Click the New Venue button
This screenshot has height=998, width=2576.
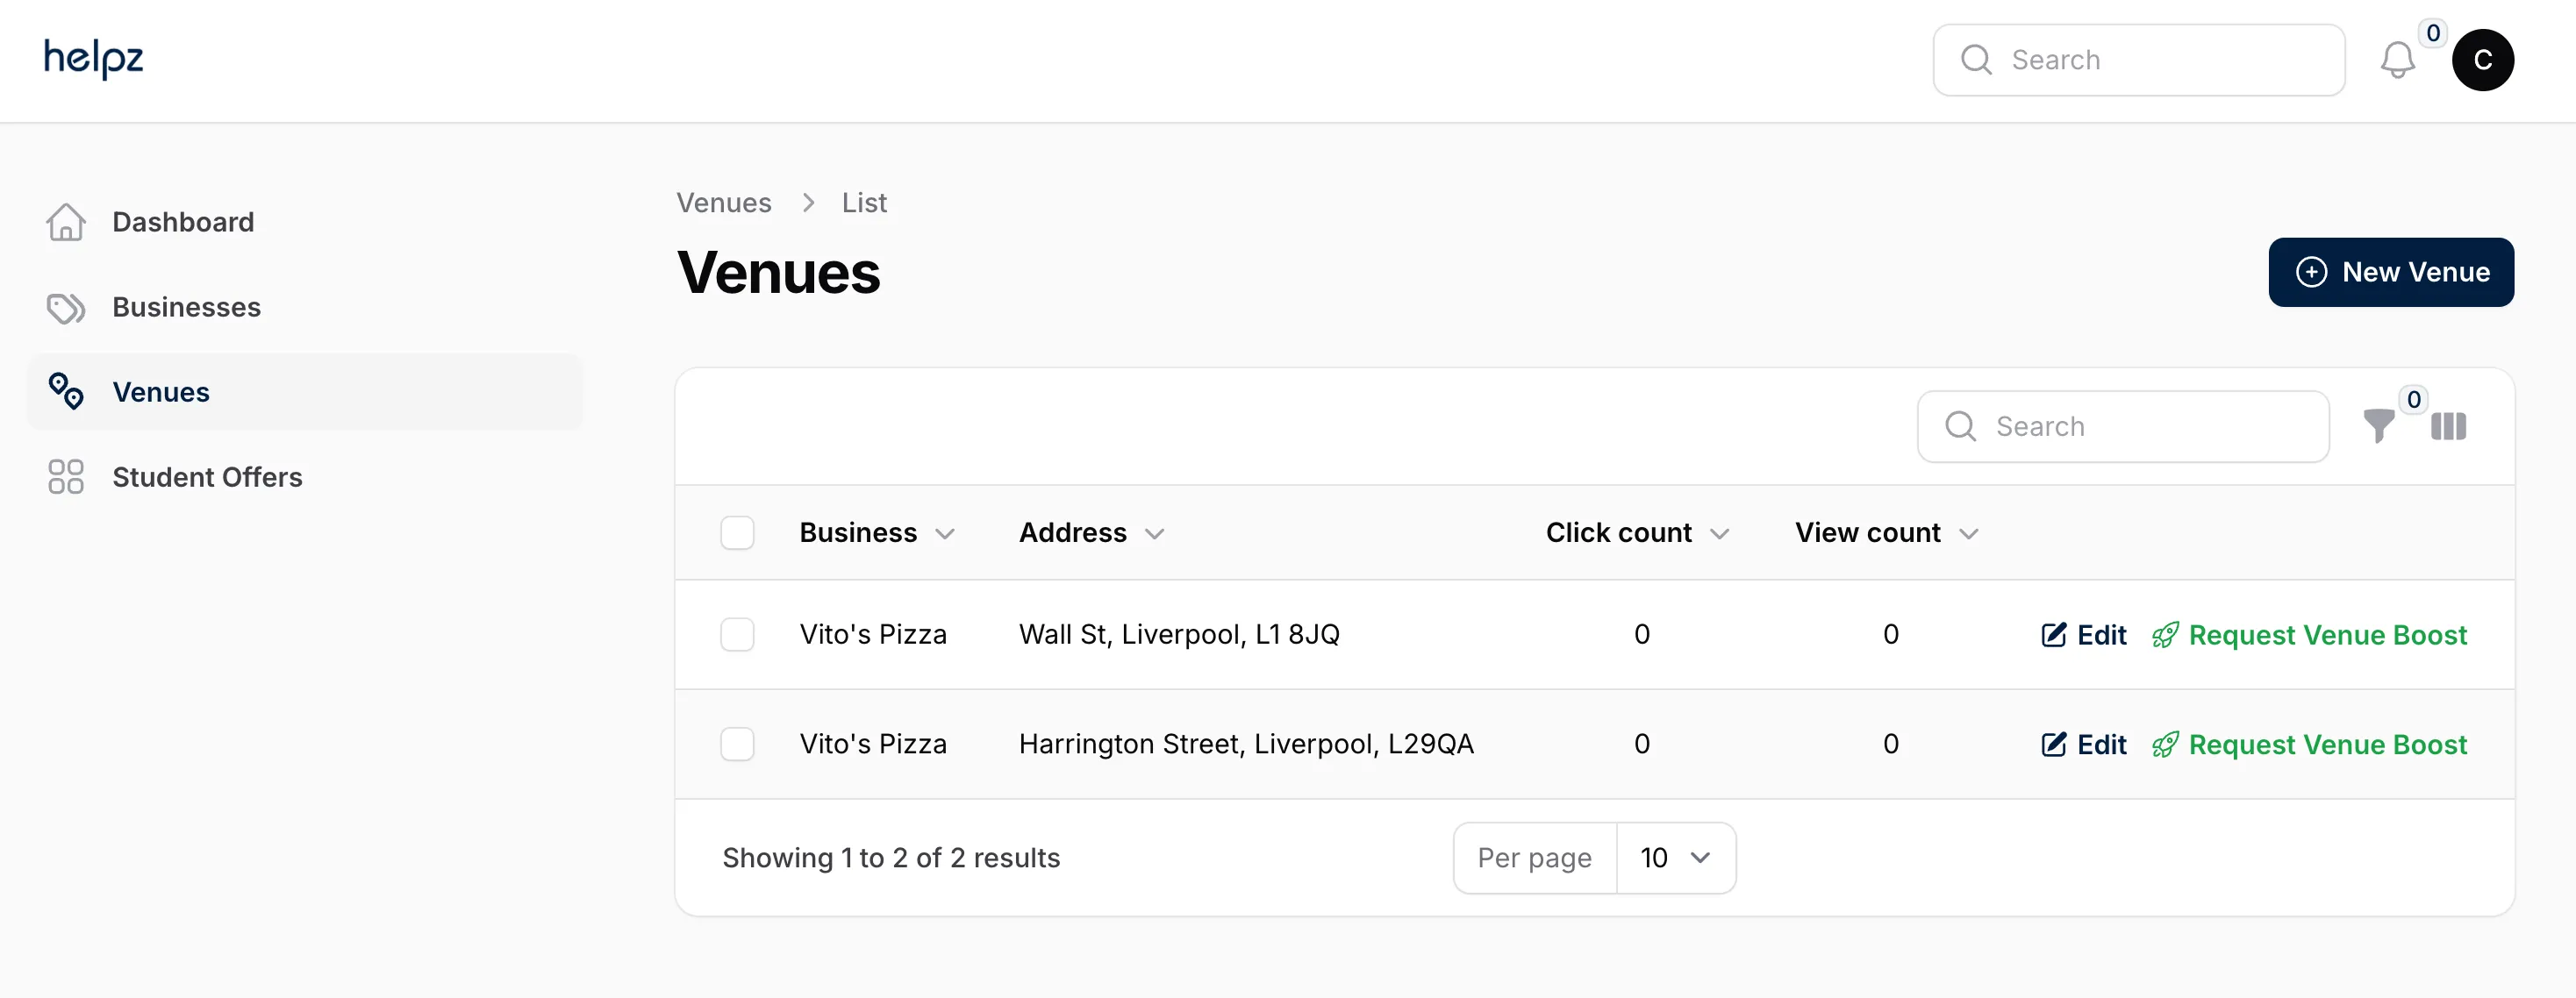(2390, 272)
